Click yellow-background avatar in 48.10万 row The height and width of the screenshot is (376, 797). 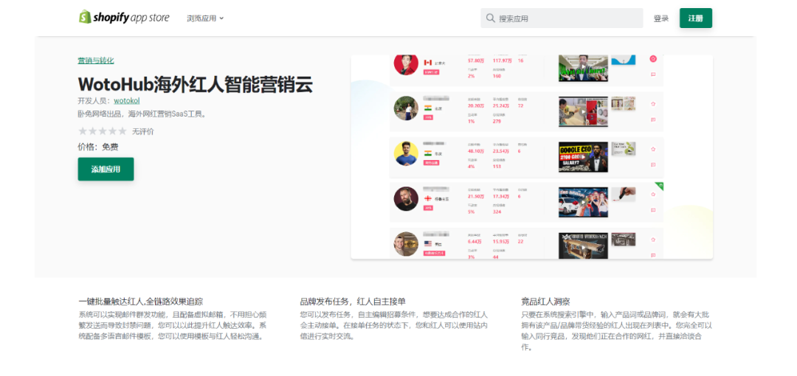[406, 153]
